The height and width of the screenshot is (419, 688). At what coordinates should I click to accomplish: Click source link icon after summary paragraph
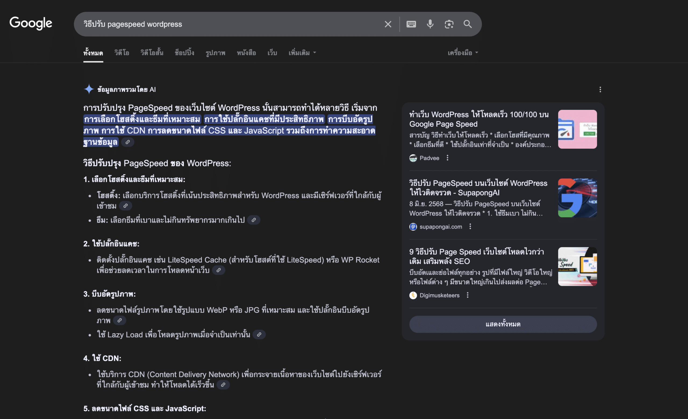point(128,142)
